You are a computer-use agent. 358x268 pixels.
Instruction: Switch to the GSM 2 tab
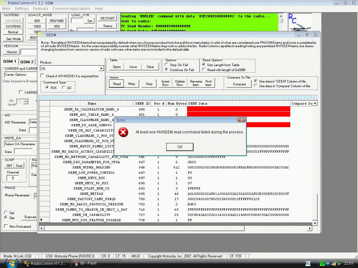point(27,61)
